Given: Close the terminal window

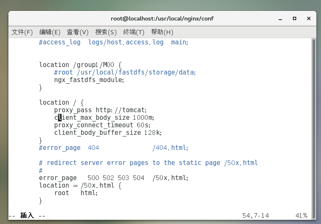Looking at the screenshot, I should (x=309, y=18).
